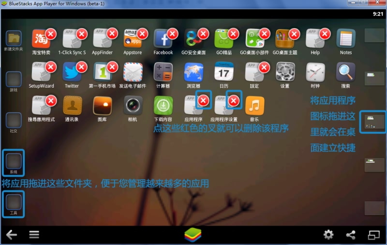Open the GO精品 store icon
This screenshot has width=387, height=245.
point(224,39)
